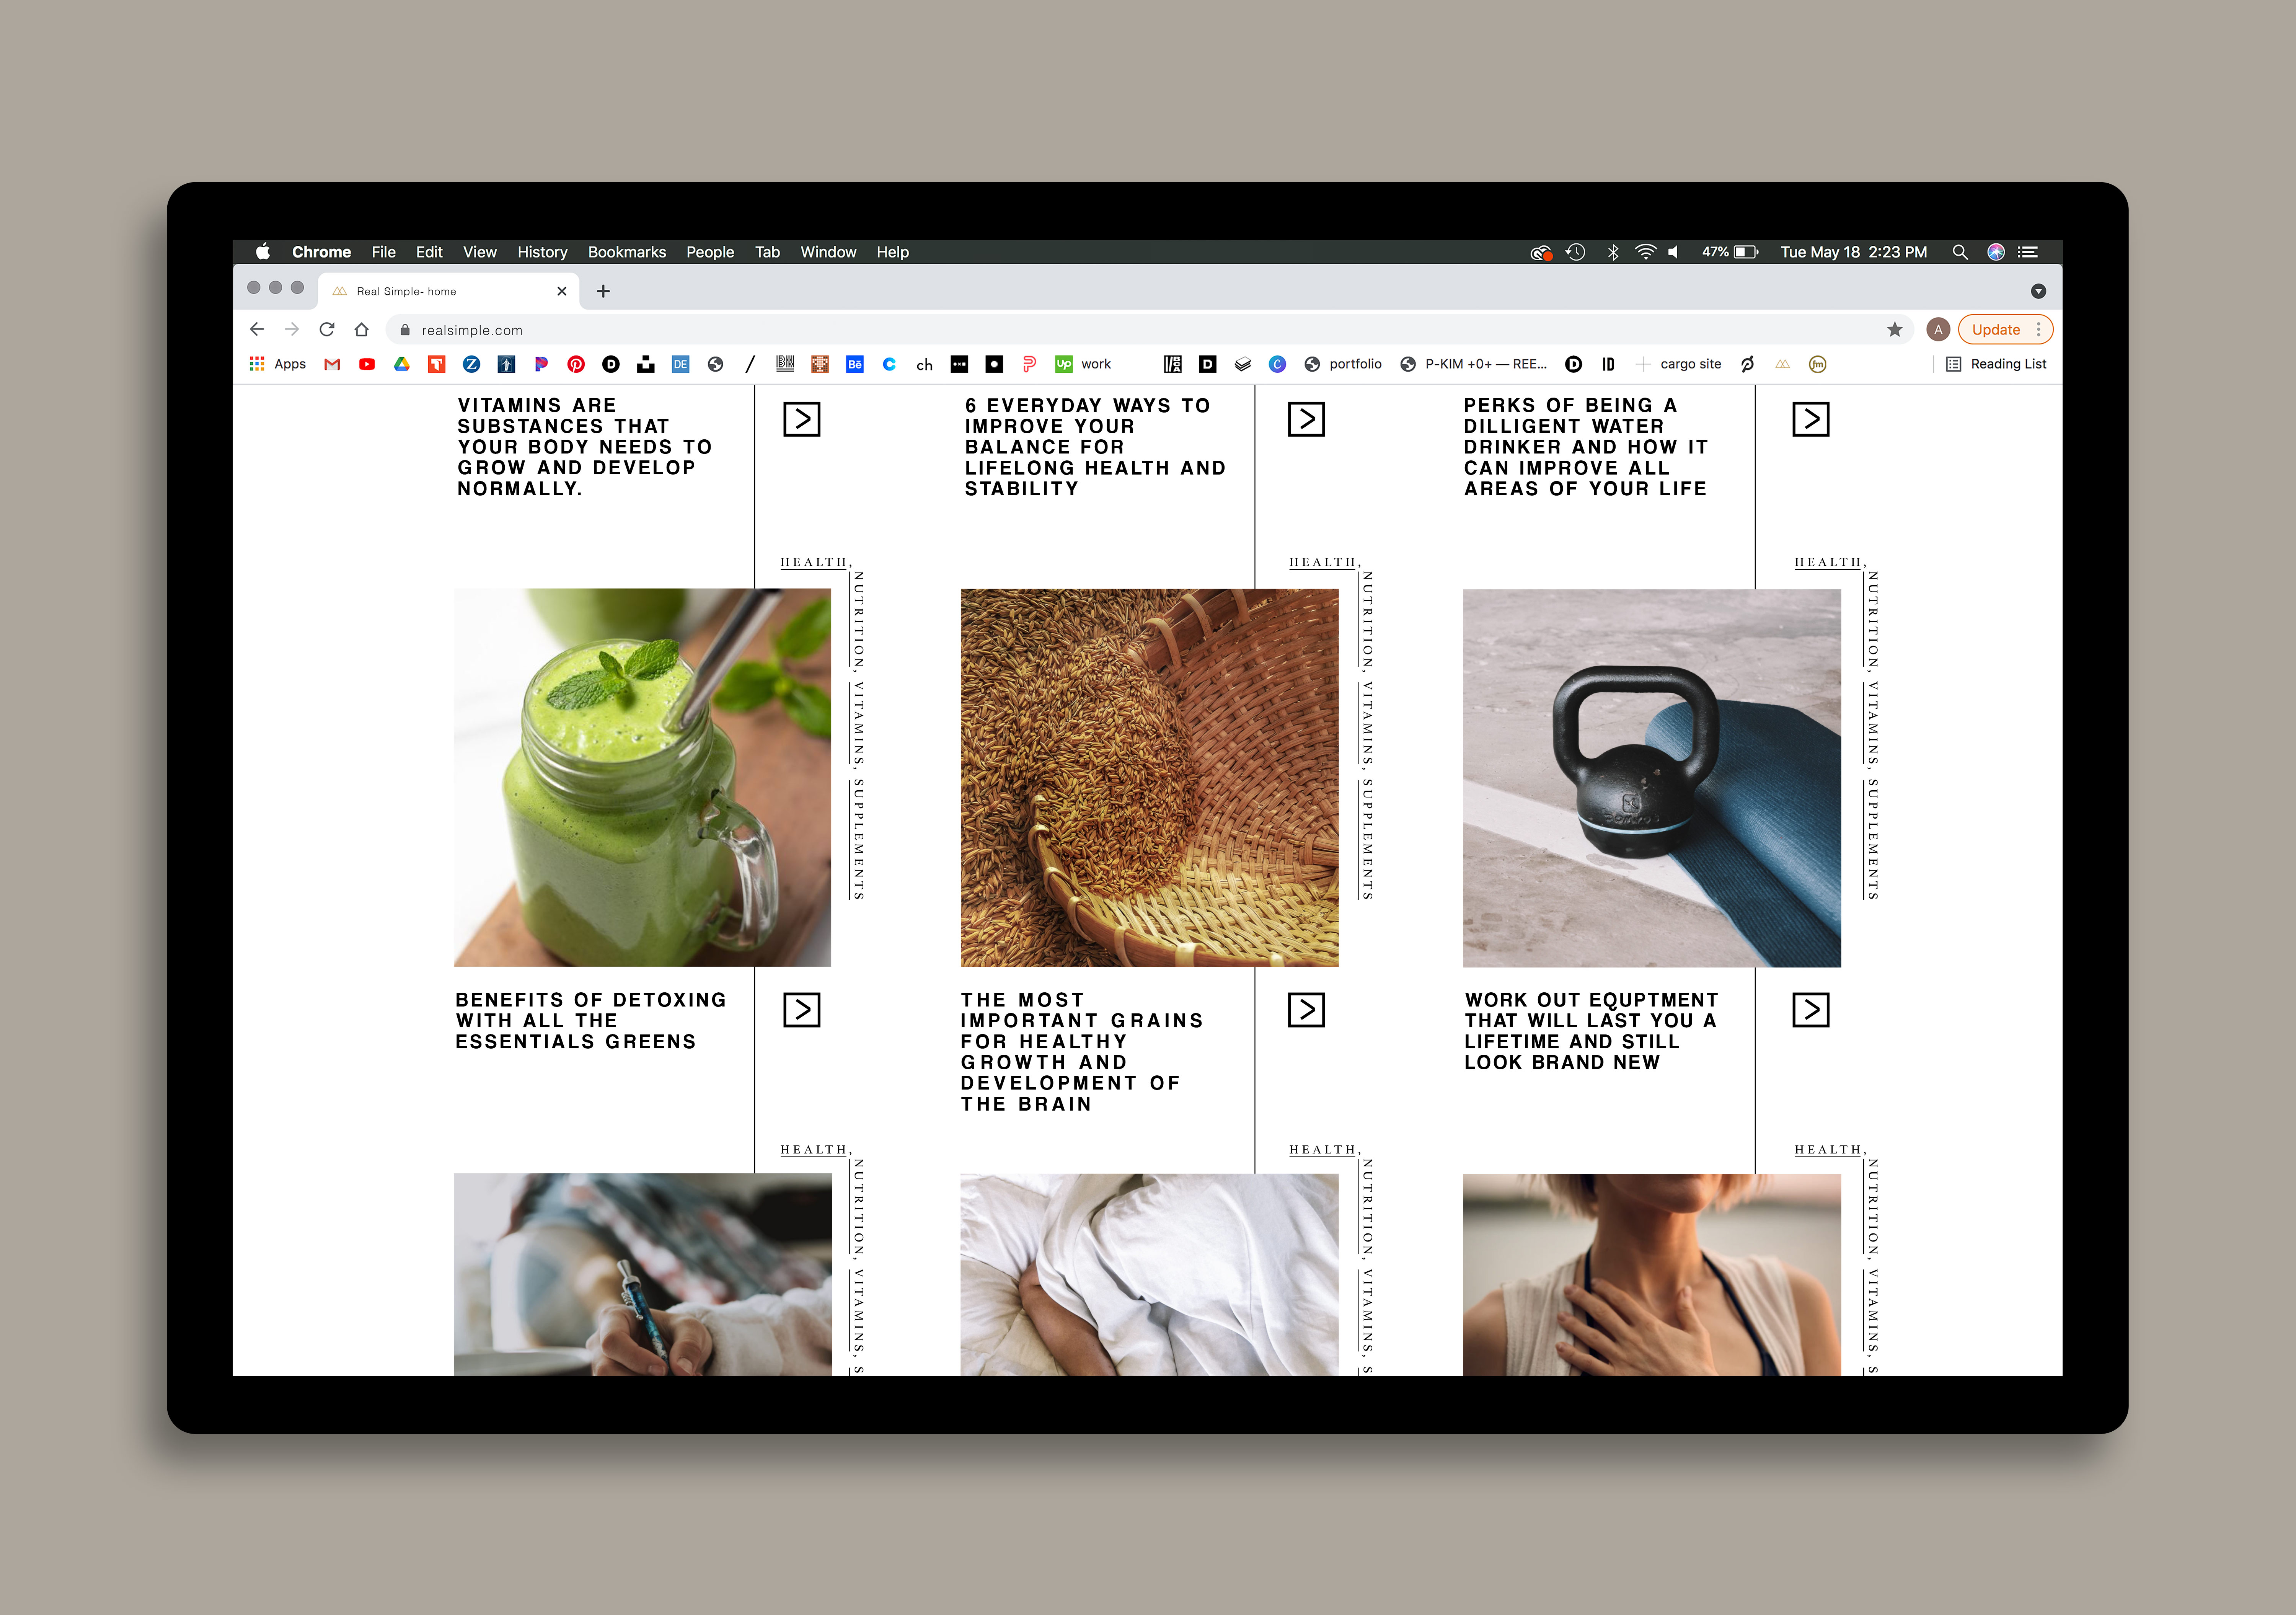2296x1615 pixels.
Task: Reload the realsimple.com page
Action: pyautogui.click(x=327, y=330)
